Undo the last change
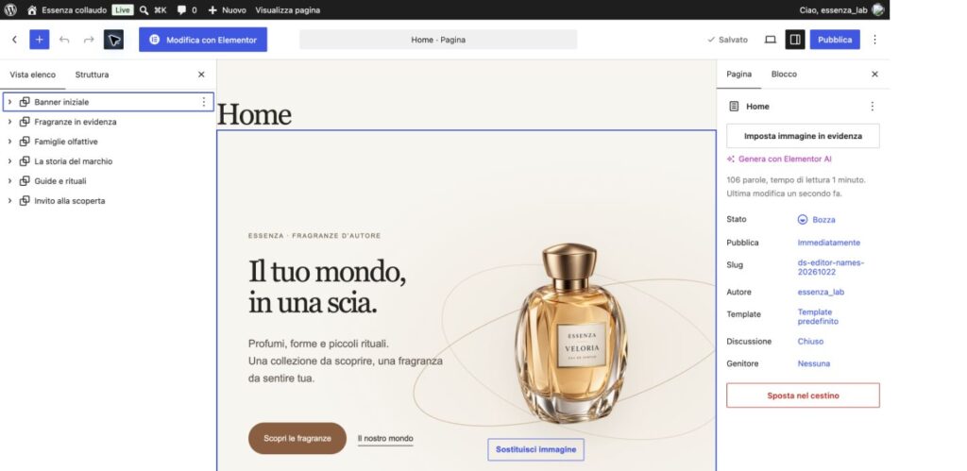This screenshot has height=471, width=967. [x=64, y=40]
